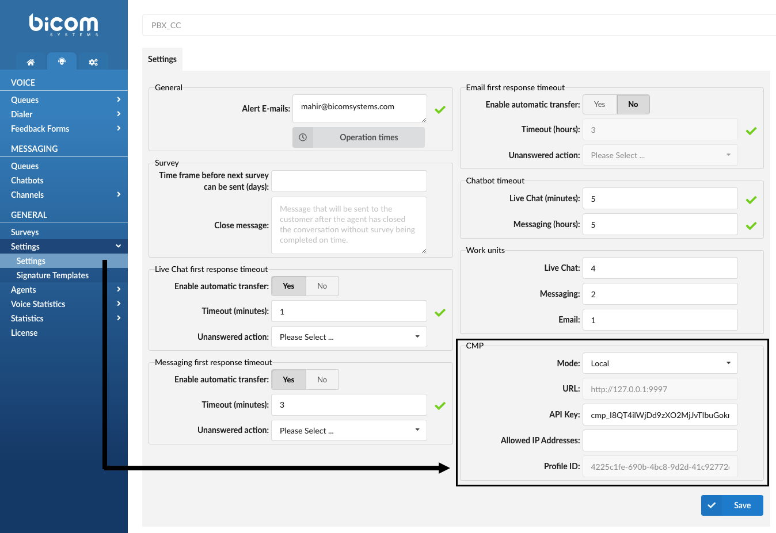Open the gears admin icon in top navigation
The height and width of the screenshot is (533, 776).
[93, 62]
